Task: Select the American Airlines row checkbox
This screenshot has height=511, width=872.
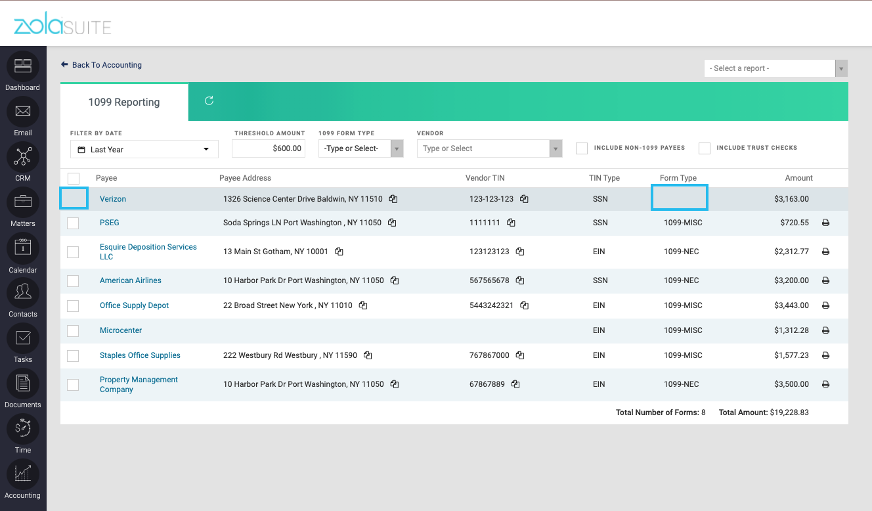Action: [73, 281]
